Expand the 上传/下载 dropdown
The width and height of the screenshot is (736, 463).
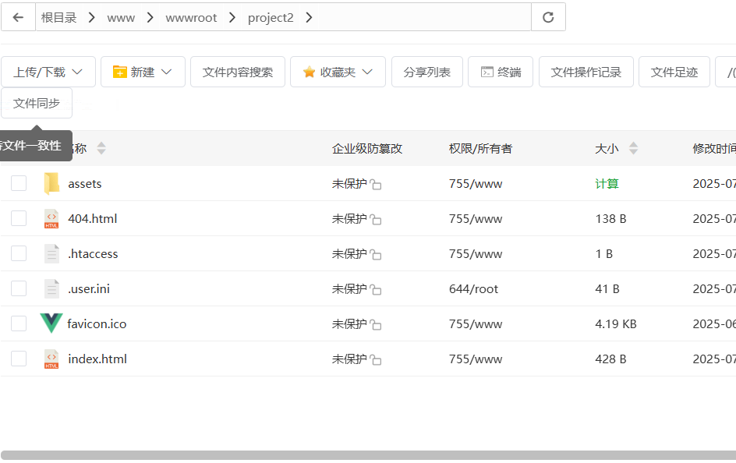48,72
